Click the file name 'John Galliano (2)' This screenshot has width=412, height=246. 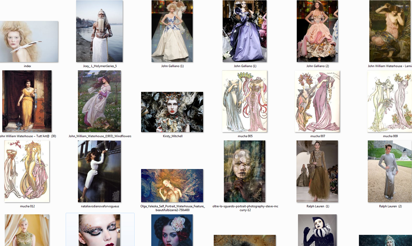pyautogui.click(x=318, y=66)
